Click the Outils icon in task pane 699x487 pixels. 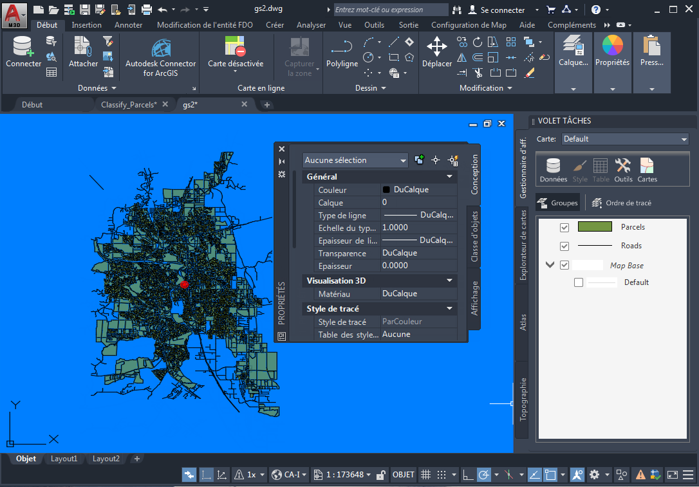pos(623,170)
